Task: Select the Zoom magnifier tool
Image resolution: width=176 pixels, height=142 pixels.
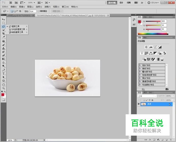Action: (4, 88)
